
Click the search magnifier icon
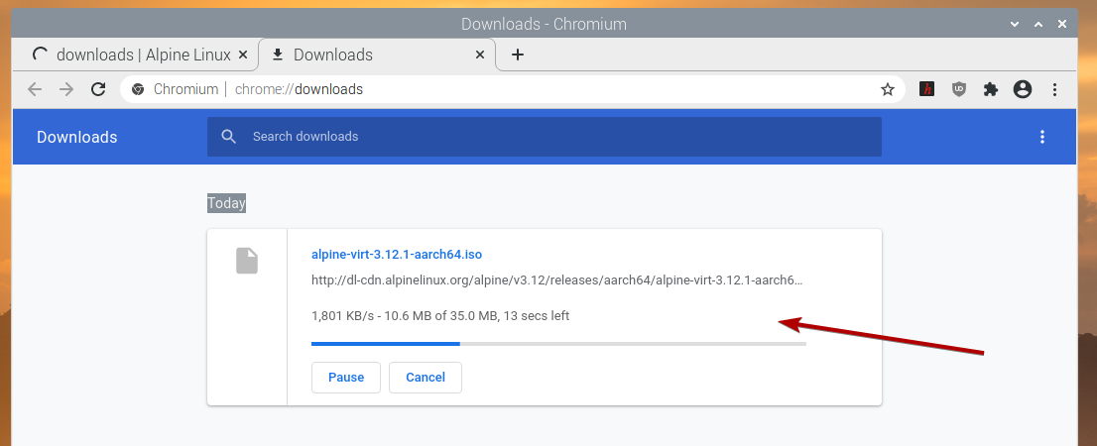click(x=229, y=137)
